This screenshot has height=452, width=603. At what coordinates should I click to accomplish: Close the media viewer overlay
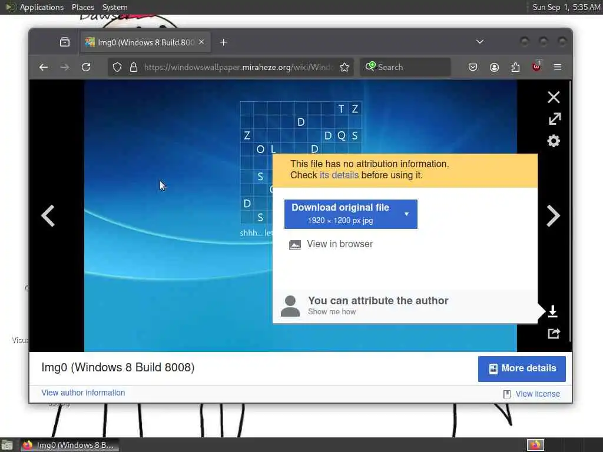click(554, 97)
